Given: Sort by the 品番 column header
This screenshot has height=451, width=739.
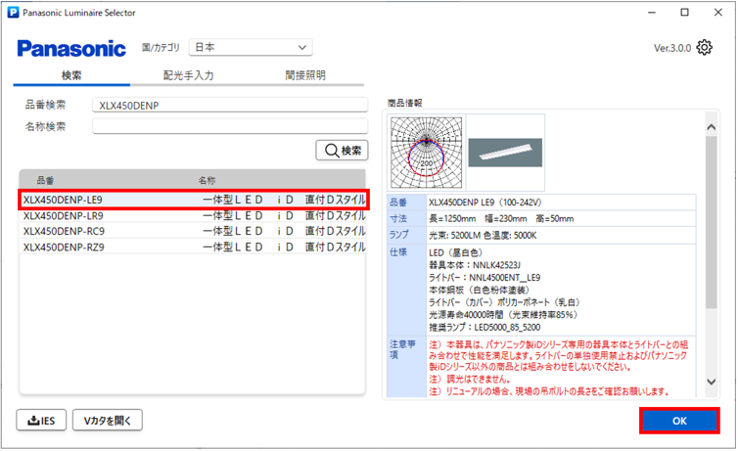Looking at the screenshot, I should [46, 181].
